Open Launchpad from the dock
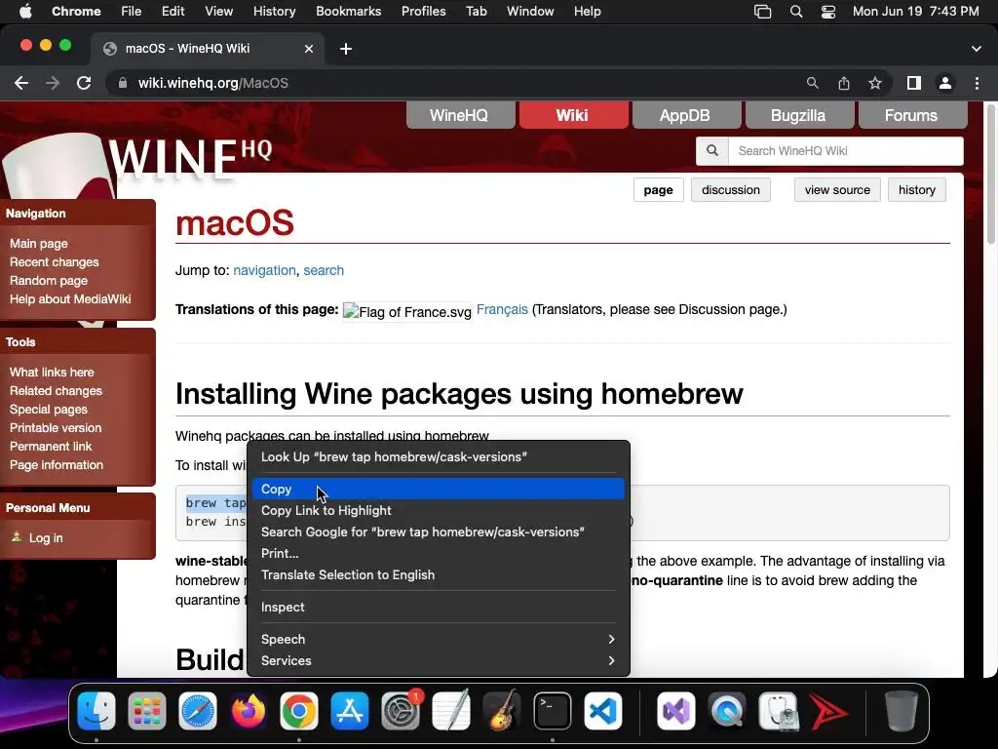The image size is (998, 749). point(147,711)
